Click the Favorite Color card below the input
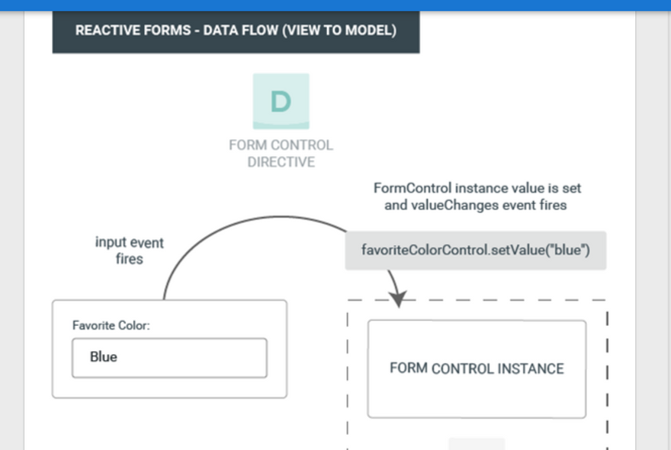The image size is (671, 450). click(x=169, y=388)
